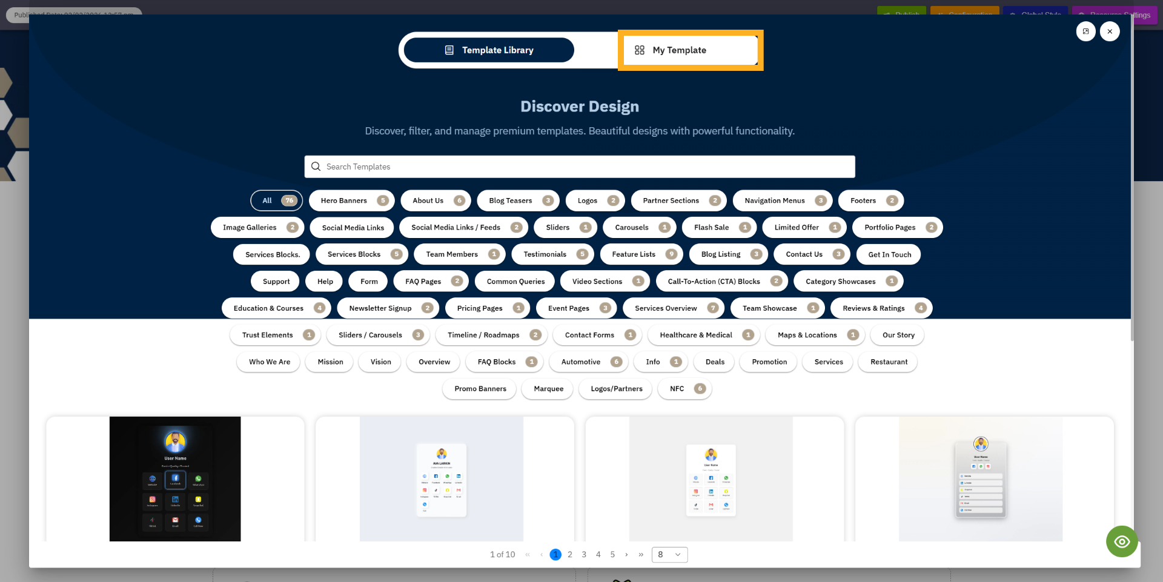The height and width of the screenshot is (582, 1163).
Task: Expand the template dialog to fullscreen
Action: click(x=1085, y=31)
